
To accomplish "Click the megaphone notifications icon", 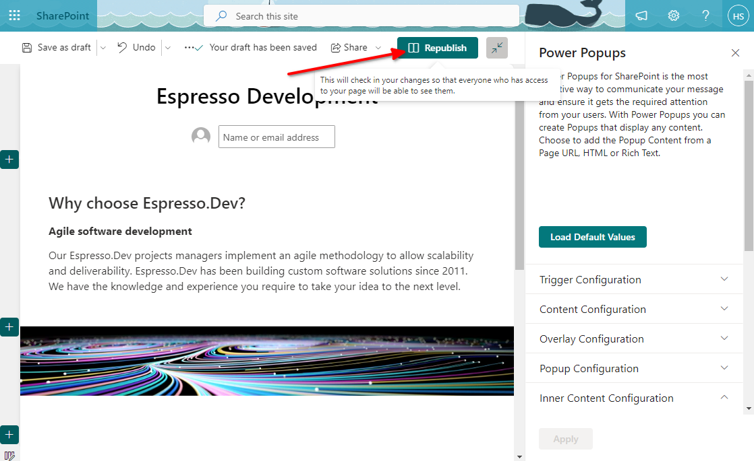I will 641,15.
